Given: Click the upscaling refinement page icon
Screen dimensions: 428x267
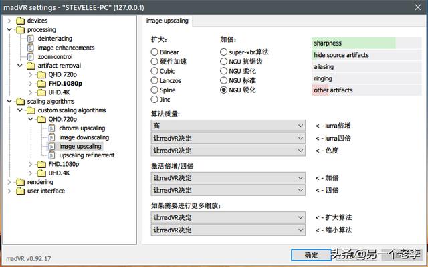Looking at the screenshot, I should click(x=52, y=155).
